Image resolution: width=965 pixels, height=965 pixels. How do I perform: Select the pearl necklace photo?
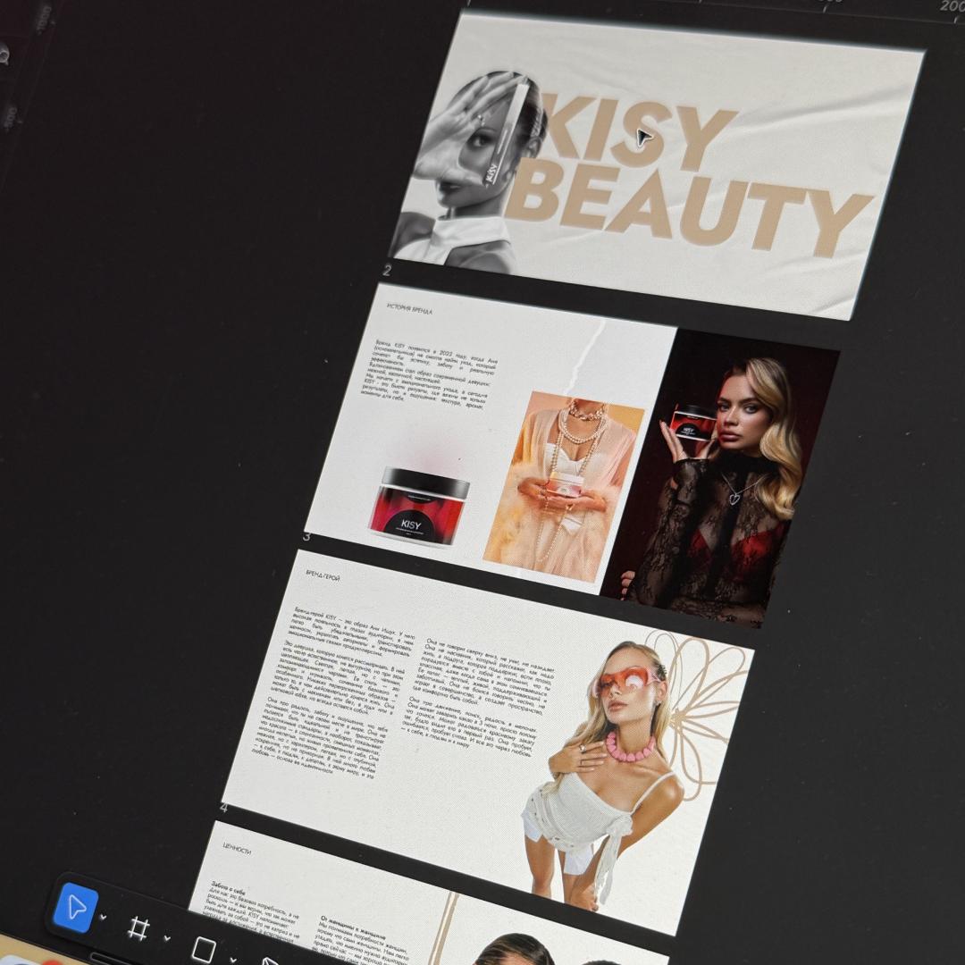(x=563, y=486)
